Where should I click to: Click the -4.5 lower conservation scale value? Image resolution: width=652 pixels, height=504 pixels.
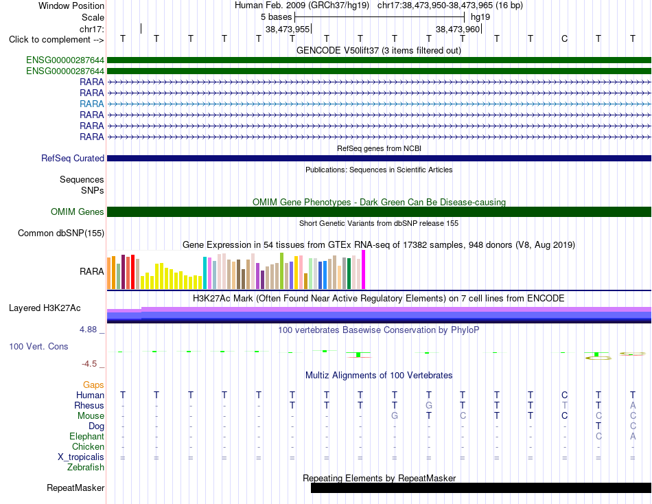[x=89, y=364]
